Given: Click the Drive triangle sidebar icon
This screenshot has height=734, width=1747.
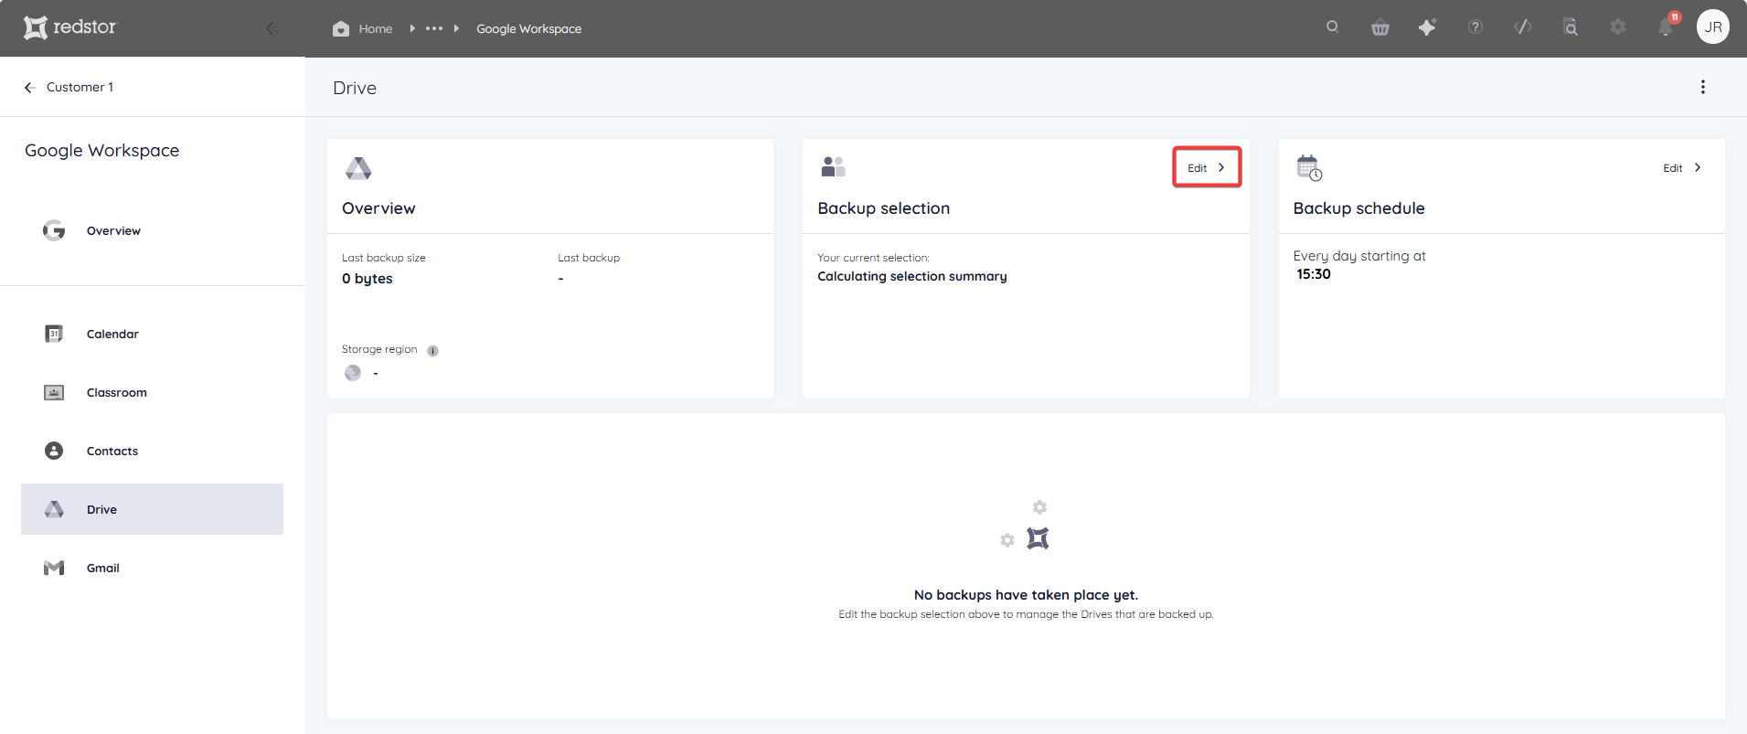Looking at the screenshot, I should [x=54, y=509].
